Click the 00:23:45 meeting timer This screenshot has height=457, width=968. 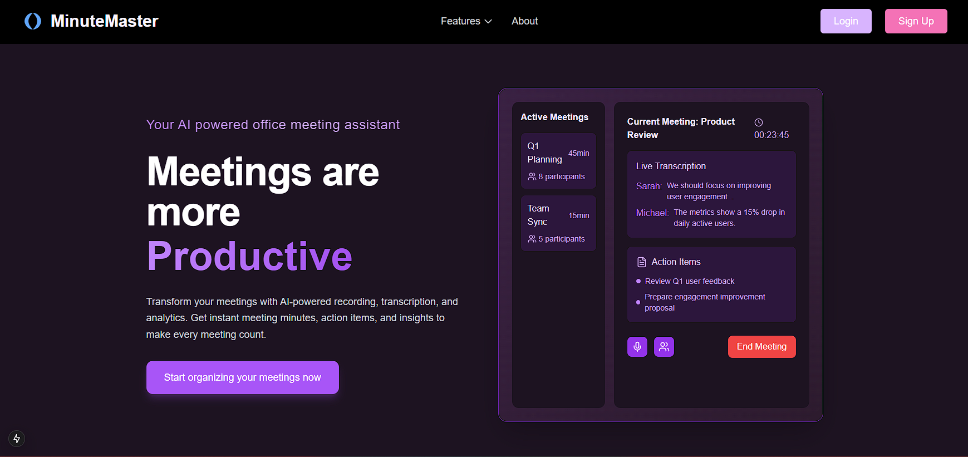pyautogui.click(x=772, y=135)
